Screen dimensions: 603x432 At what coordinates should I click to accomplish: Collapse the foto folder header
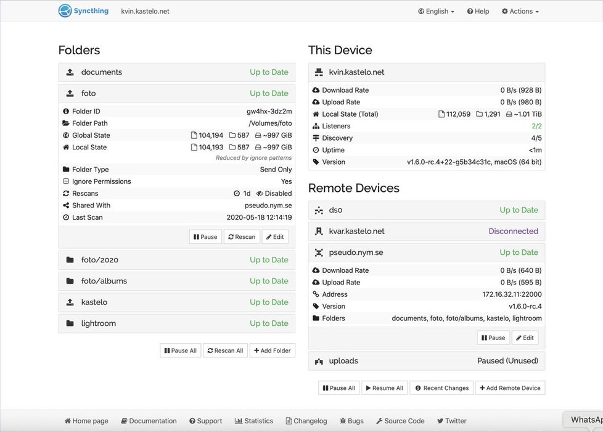[176, 93]
